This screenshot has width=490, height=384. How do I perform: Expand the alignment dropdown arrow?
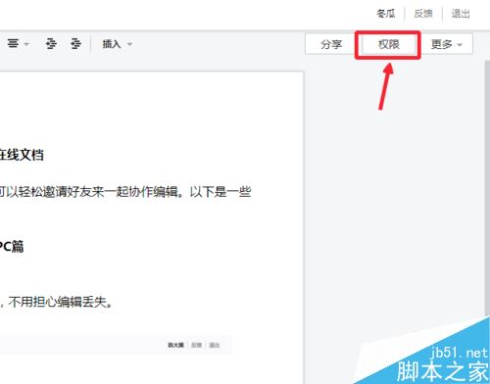[26, 44]
